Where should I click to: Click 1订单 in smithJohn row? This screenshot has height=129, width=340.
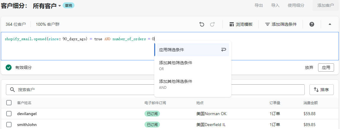[275, 125]
